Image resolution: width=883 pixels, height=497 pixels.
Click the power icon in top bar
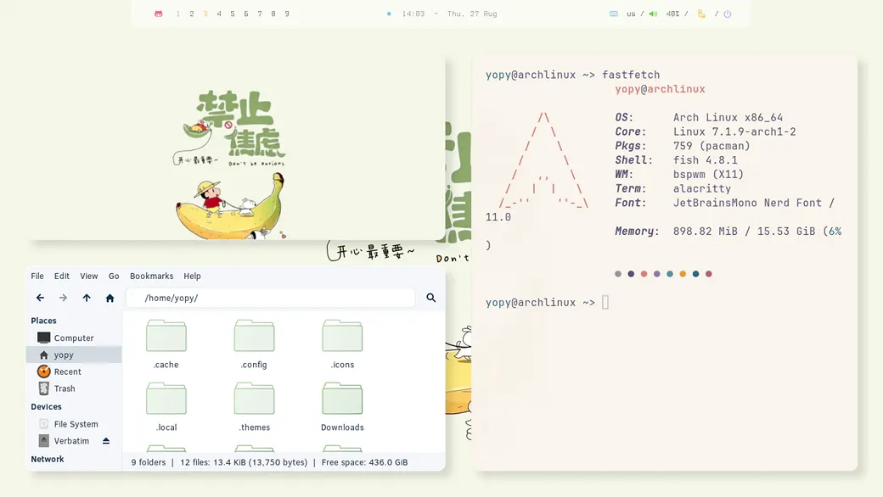pos(728,14)
